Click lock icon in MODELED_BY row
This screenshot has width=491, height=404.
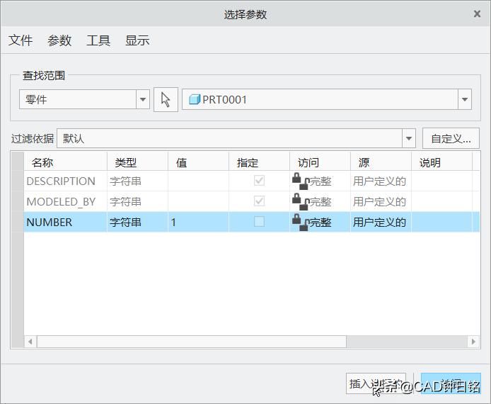point(301,202)
